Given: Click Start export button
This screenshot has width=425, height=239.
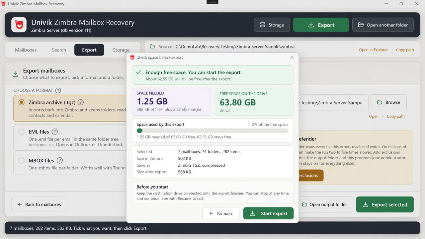Looking at the screenshot, I should point(268,213).
